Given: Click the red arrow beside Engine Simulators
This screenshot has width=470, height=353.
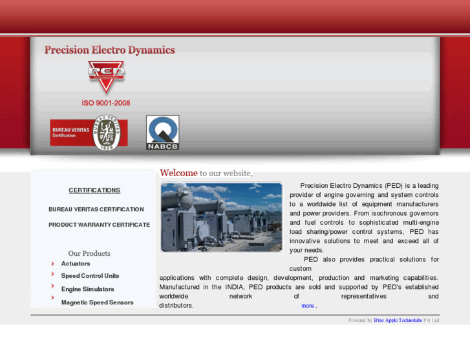Looking at the screenshot, I should [x=53, y=286].
